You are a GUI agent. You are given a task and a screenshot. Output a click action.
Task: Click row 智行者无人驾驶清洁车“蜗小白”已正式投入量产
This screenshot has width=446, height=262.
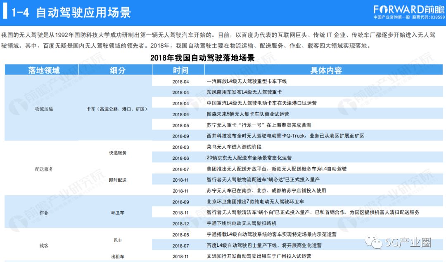(313, 212)
